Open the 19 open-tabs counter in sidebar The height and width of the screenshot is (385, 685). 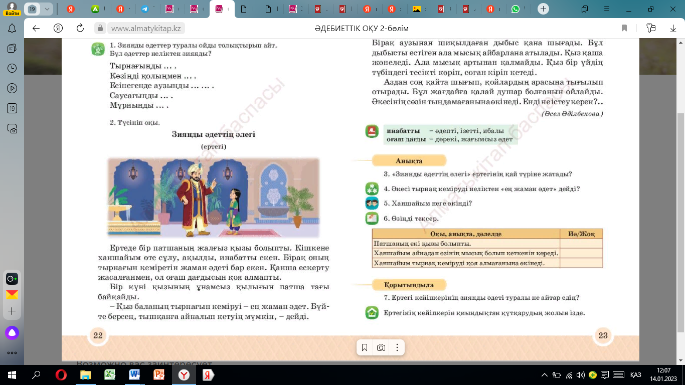pos(12,109)
